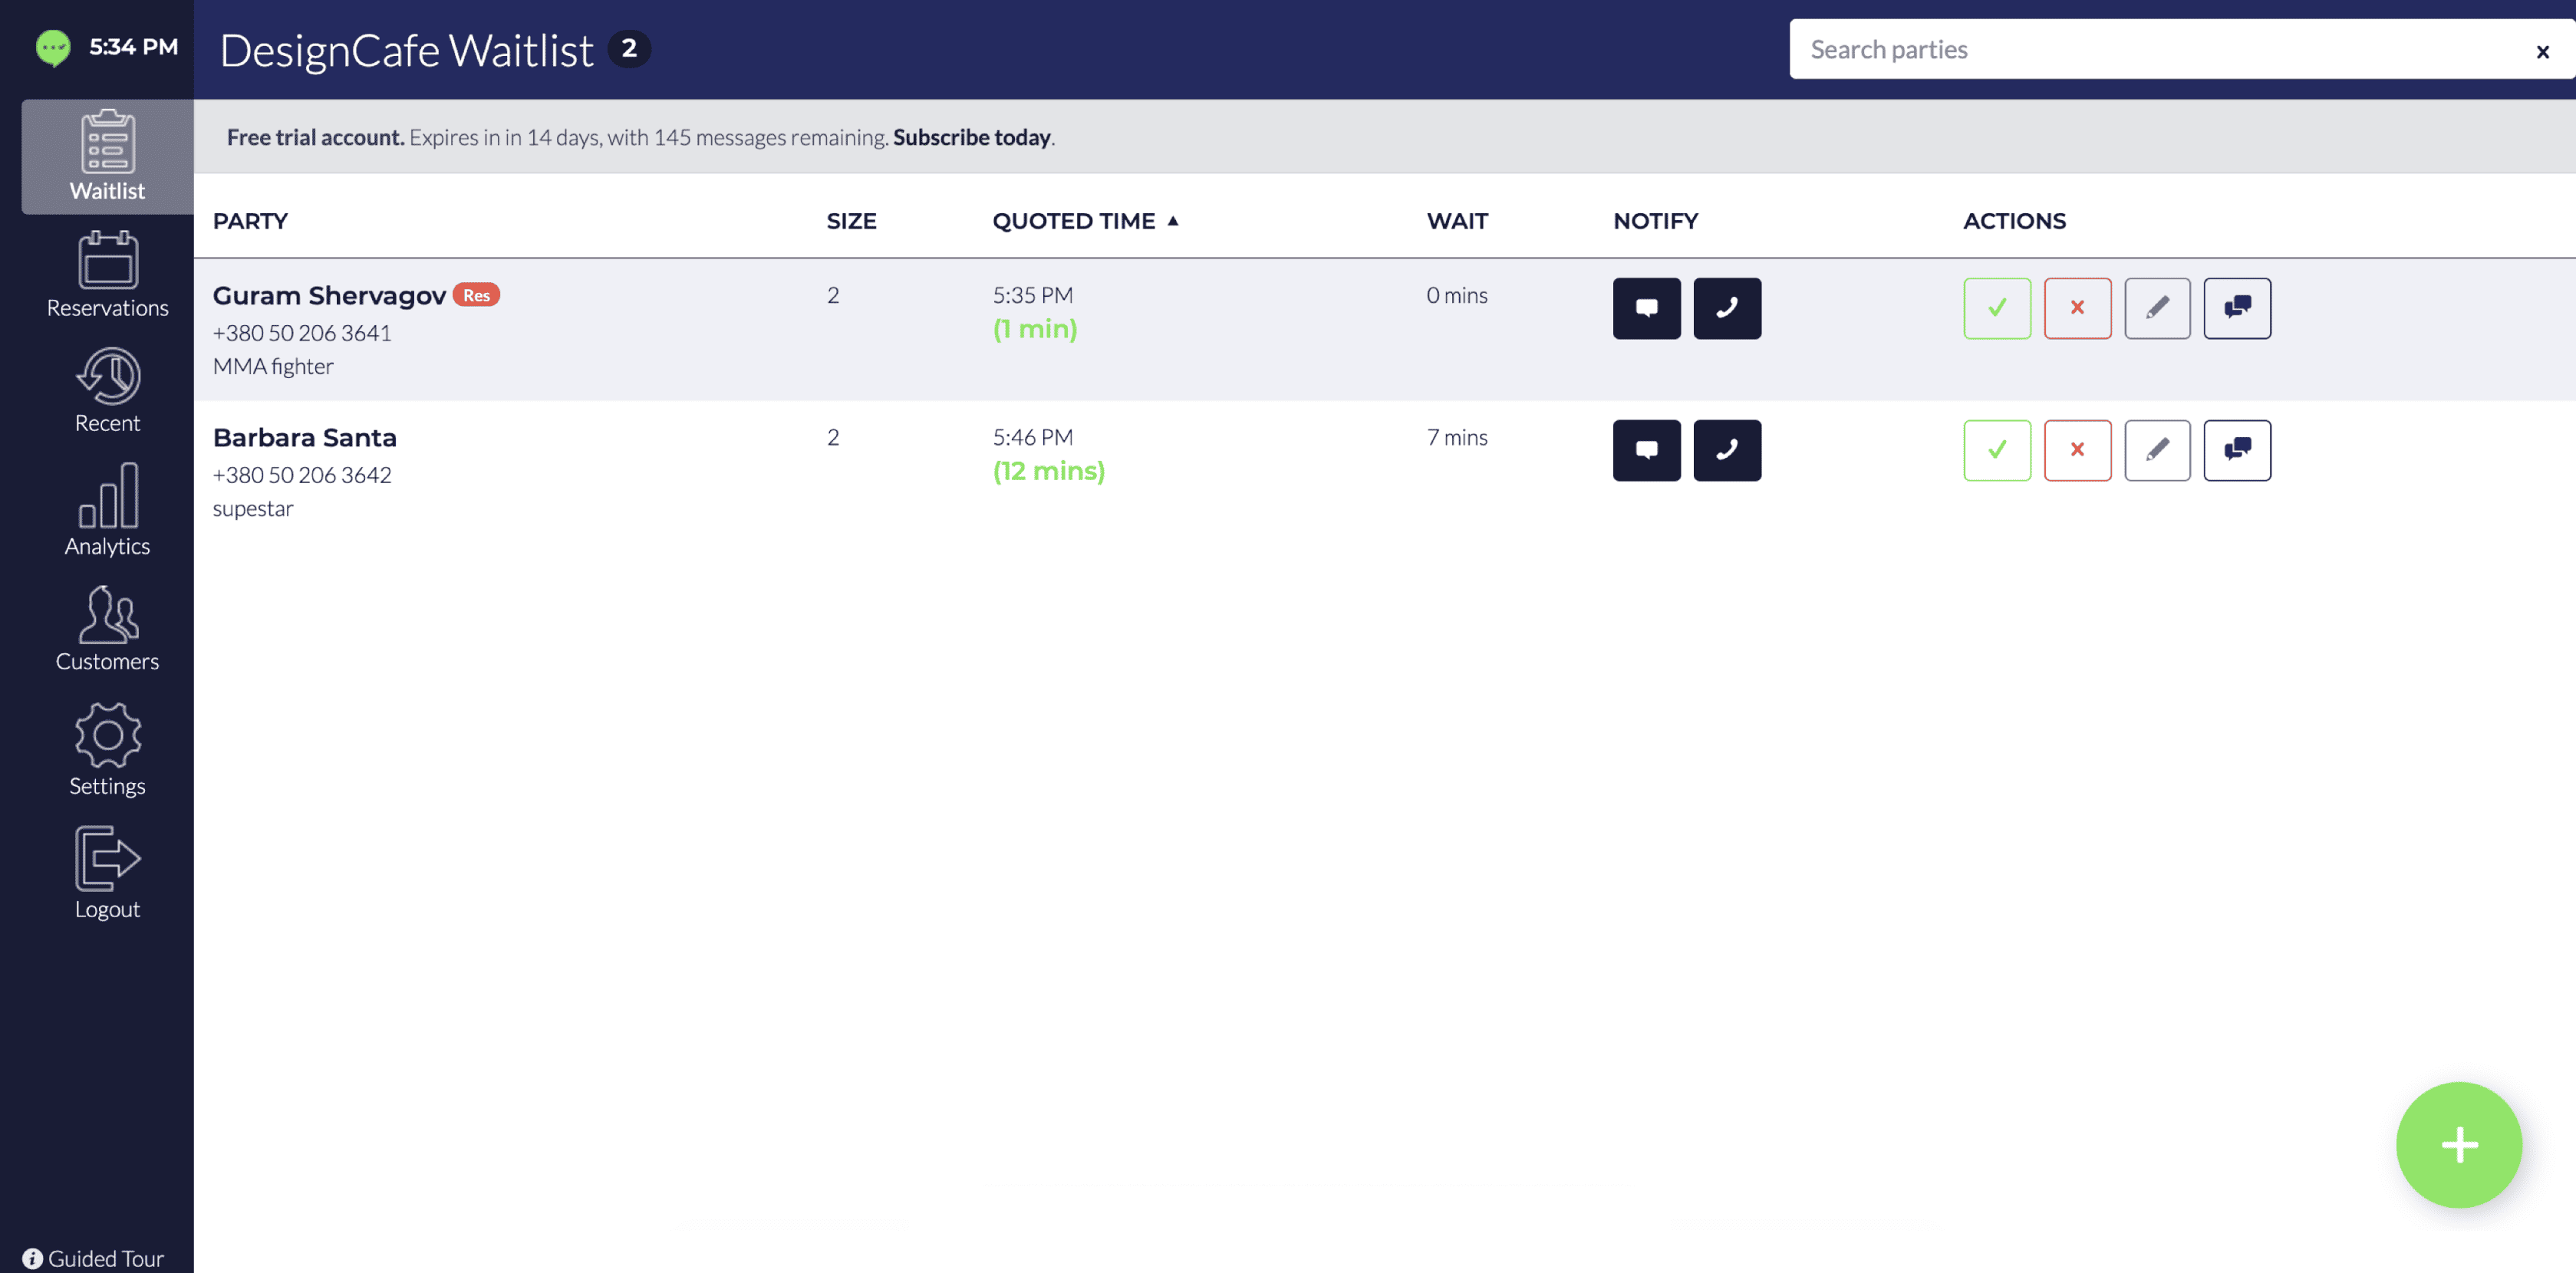This screenshot has height=1273, width=2576.
Task: Remove Guram Shervagov using red X
Action: 2077,308
